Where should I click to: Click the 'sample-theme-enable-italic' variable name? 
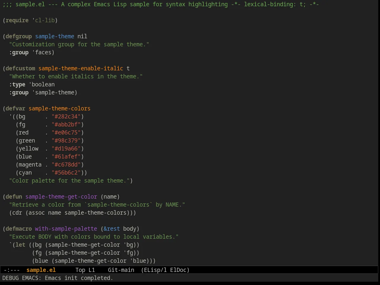pos(81,68)
